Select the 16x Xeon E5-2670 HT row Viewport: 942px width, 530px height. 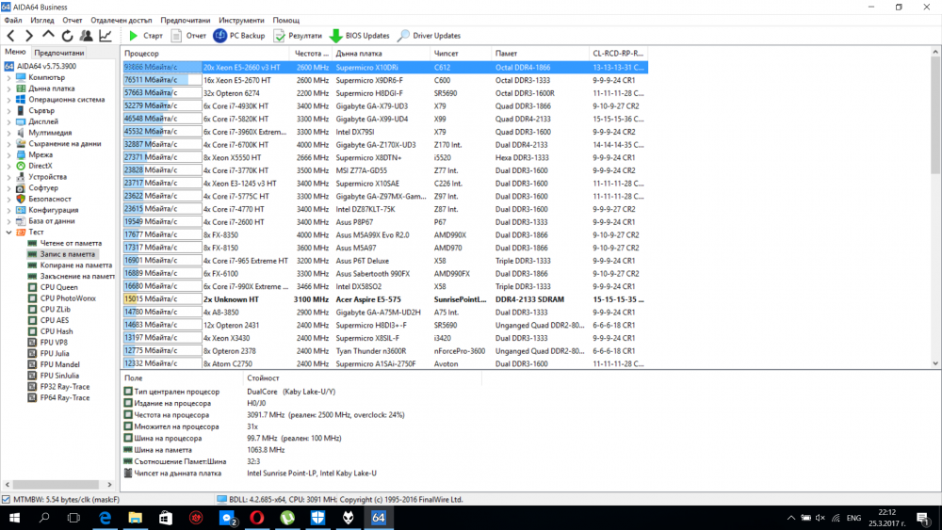coord(385,80)
